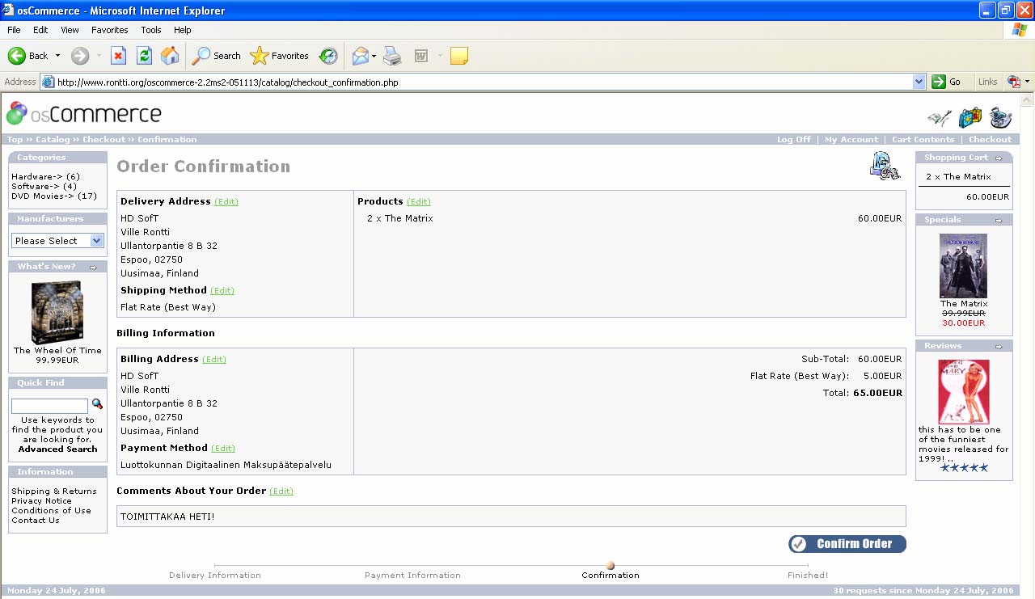The width and height of the screenshot is (1035, 599).
Task: Edit Comments About Your Order
Action: (281, 491)
